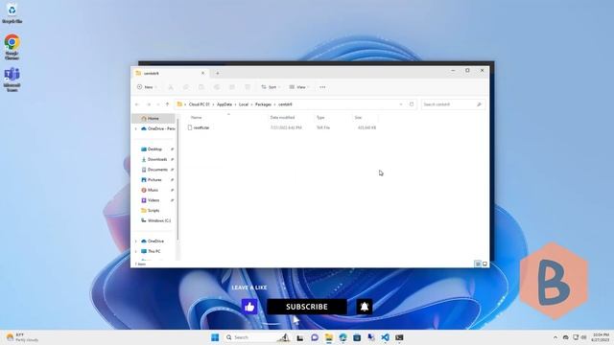The image size is (614, 345).
Task: Open Microsoft Store from taskbar
Action: (x=357, y=337)
